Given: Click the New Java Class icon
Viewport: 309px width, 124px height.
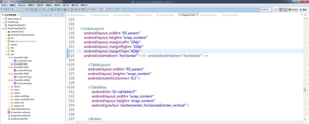Looking at the screenshot, I should pos(76,9).
